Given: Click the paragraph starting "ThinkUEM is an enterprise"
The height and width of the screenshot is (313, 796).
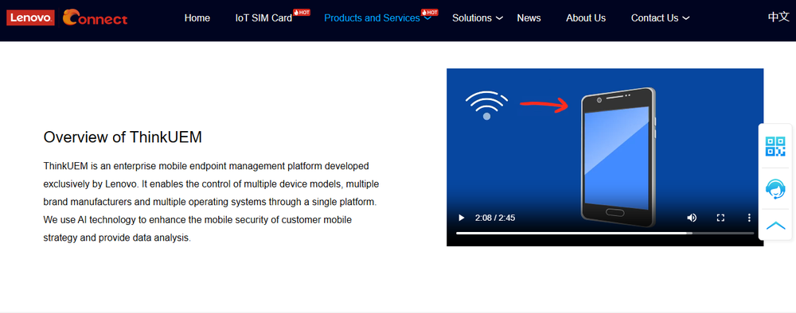Looking at the screenshot, I should tap(212, 202).
